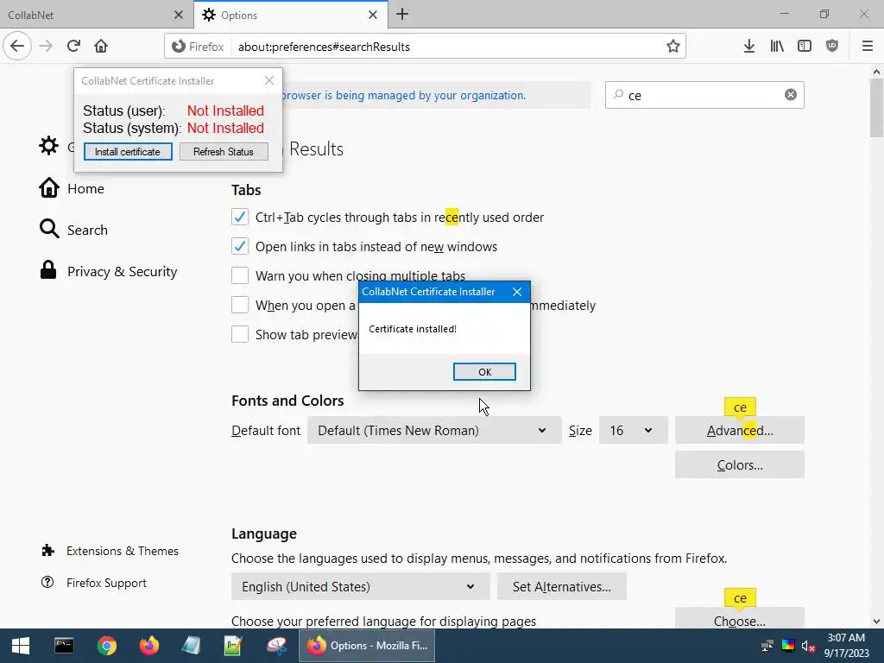Open the Firefox hamburger menu
The image size is (884, 663).
tap(867, 47)
